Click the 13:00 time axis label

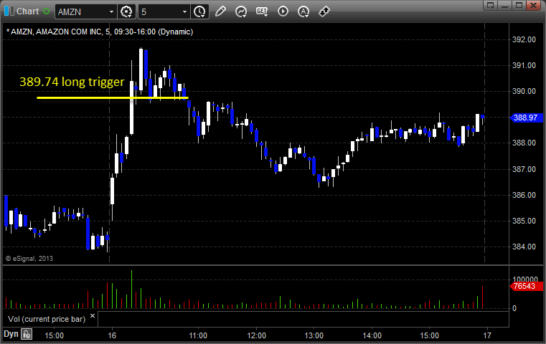[x=314, y=335]
